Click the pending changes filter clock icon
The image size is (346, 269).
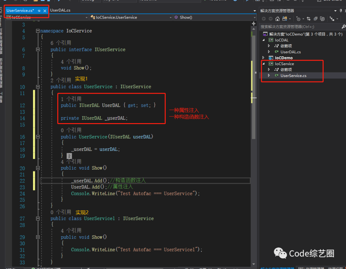point(298,19)
